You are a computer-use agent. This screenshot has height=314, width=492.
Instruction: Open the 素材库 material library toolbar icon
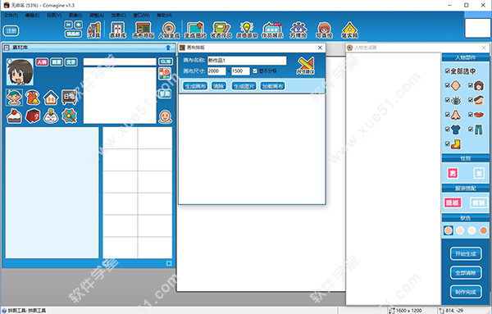click(x=118, y=30)
